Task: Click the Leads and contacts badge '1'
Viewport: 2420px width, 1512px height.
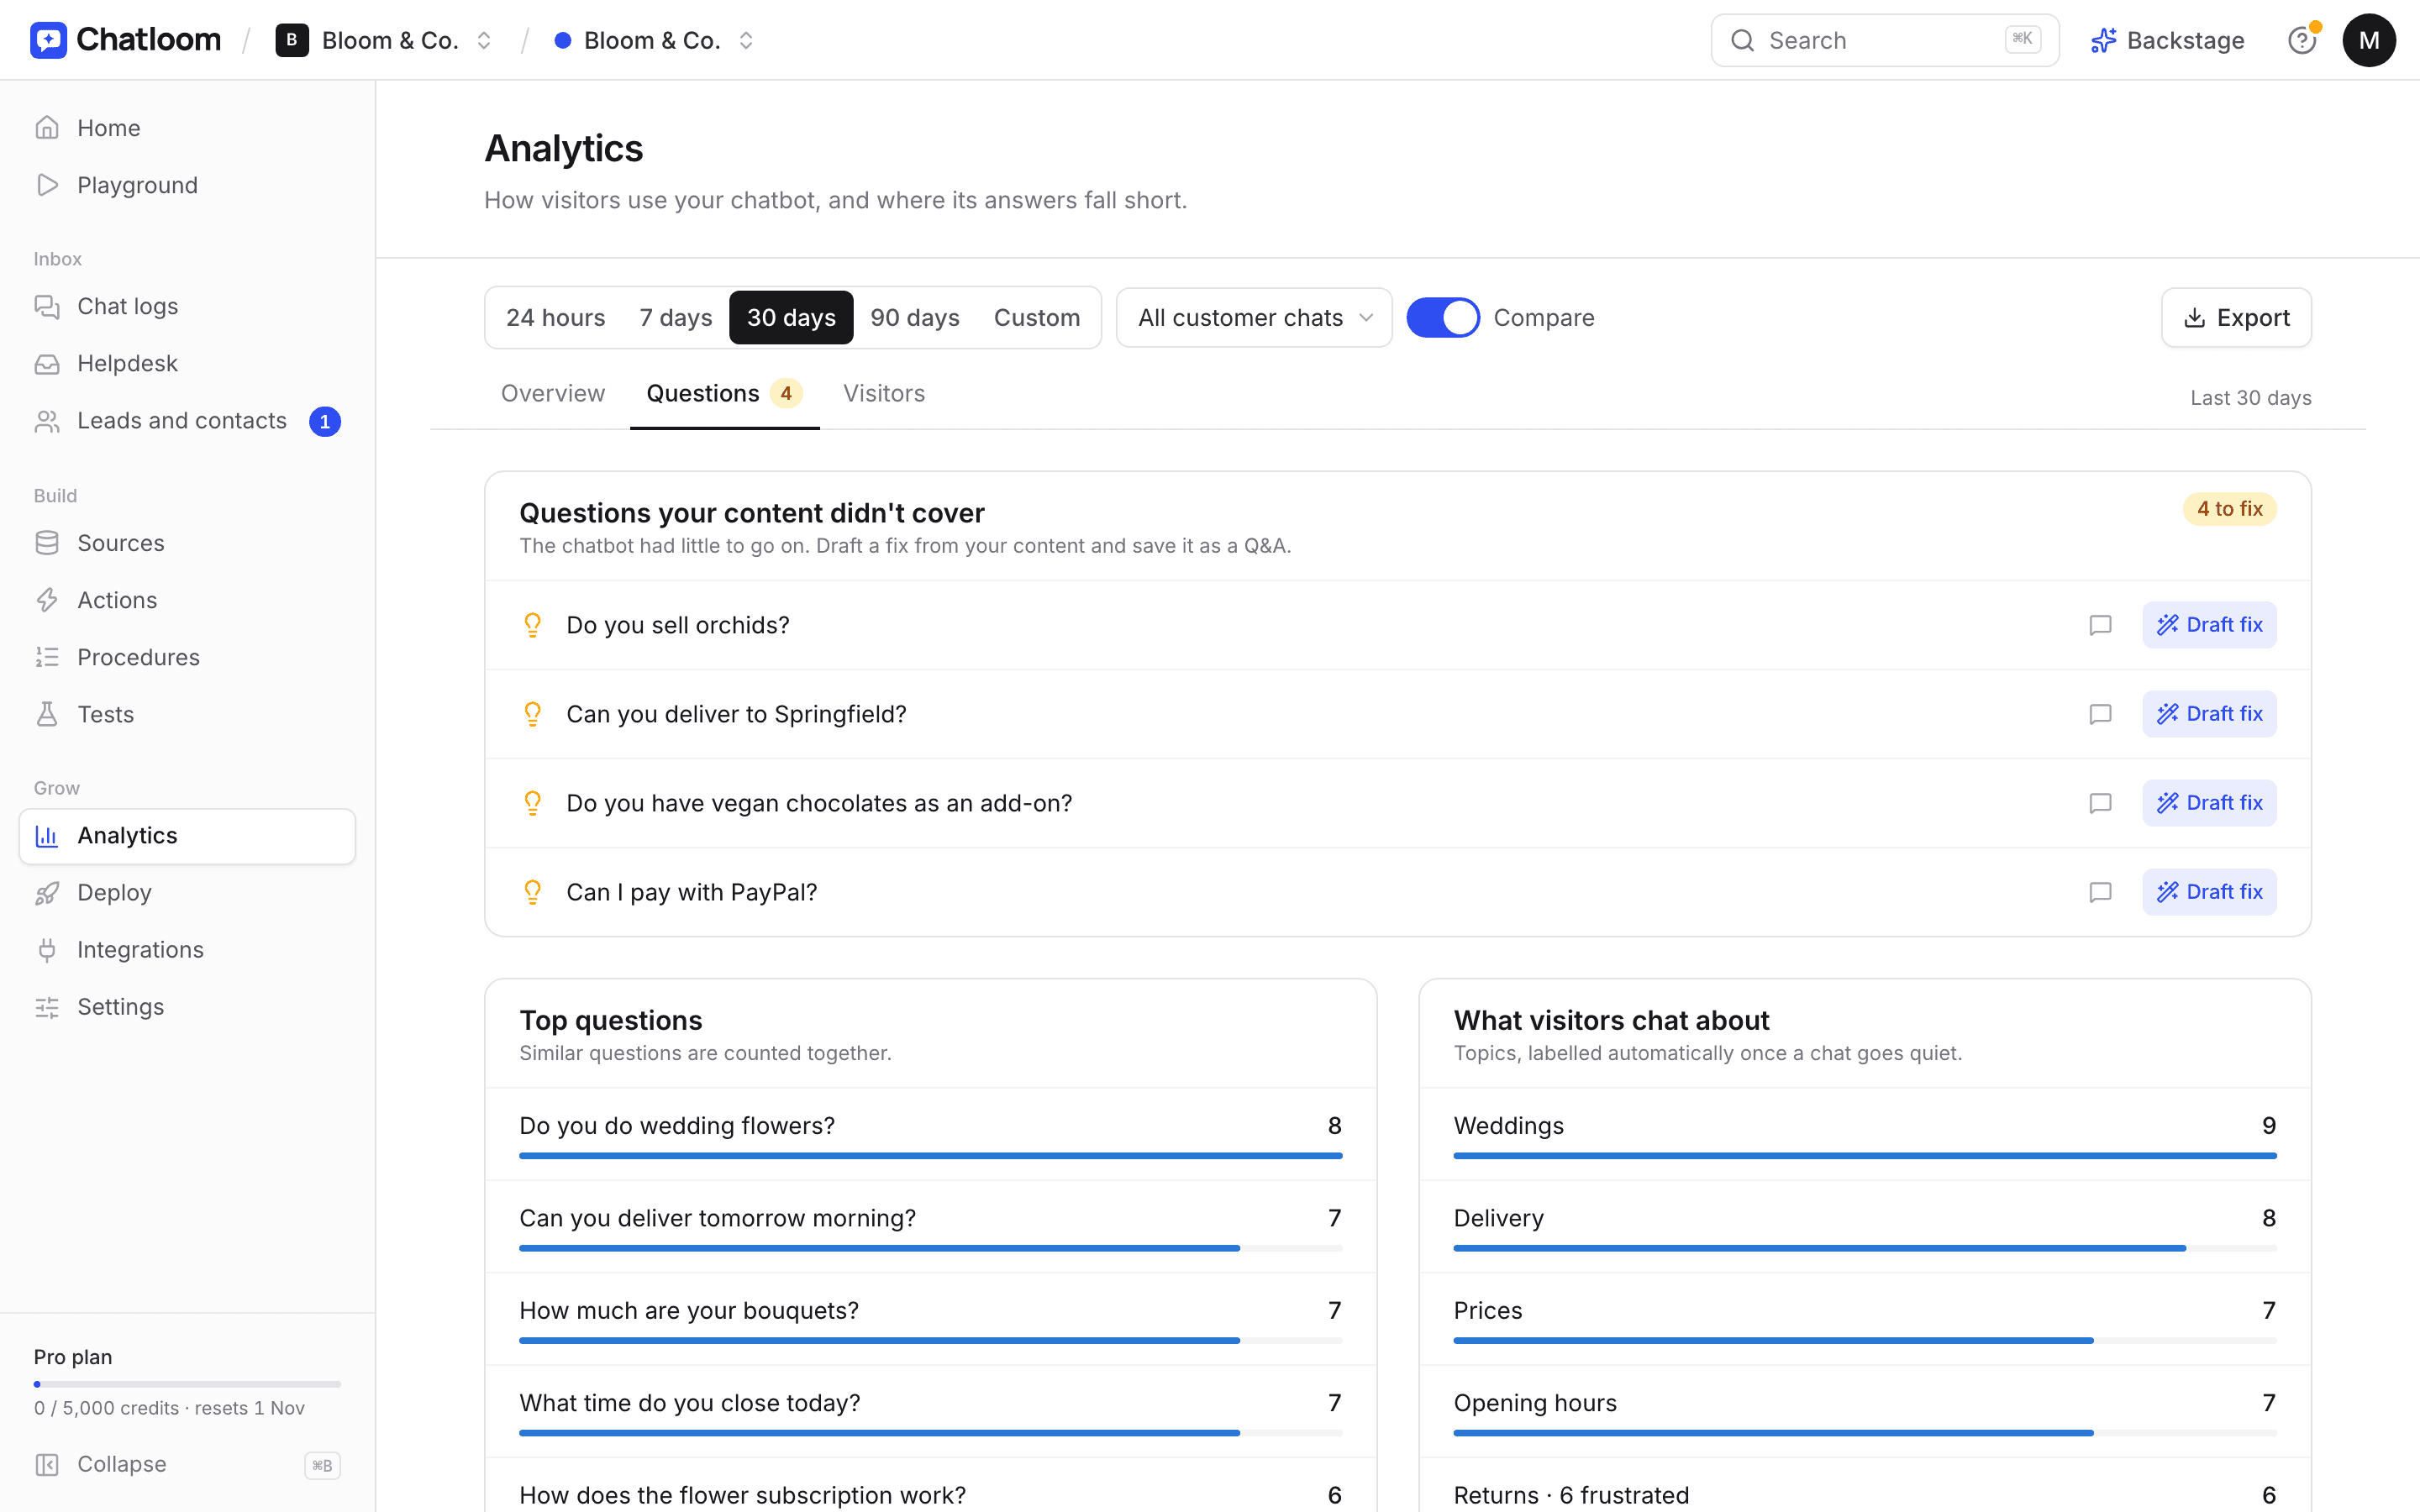Action: point(325,421)
